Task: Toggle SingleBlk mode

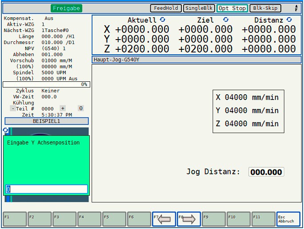Action: tap(199, 8)
